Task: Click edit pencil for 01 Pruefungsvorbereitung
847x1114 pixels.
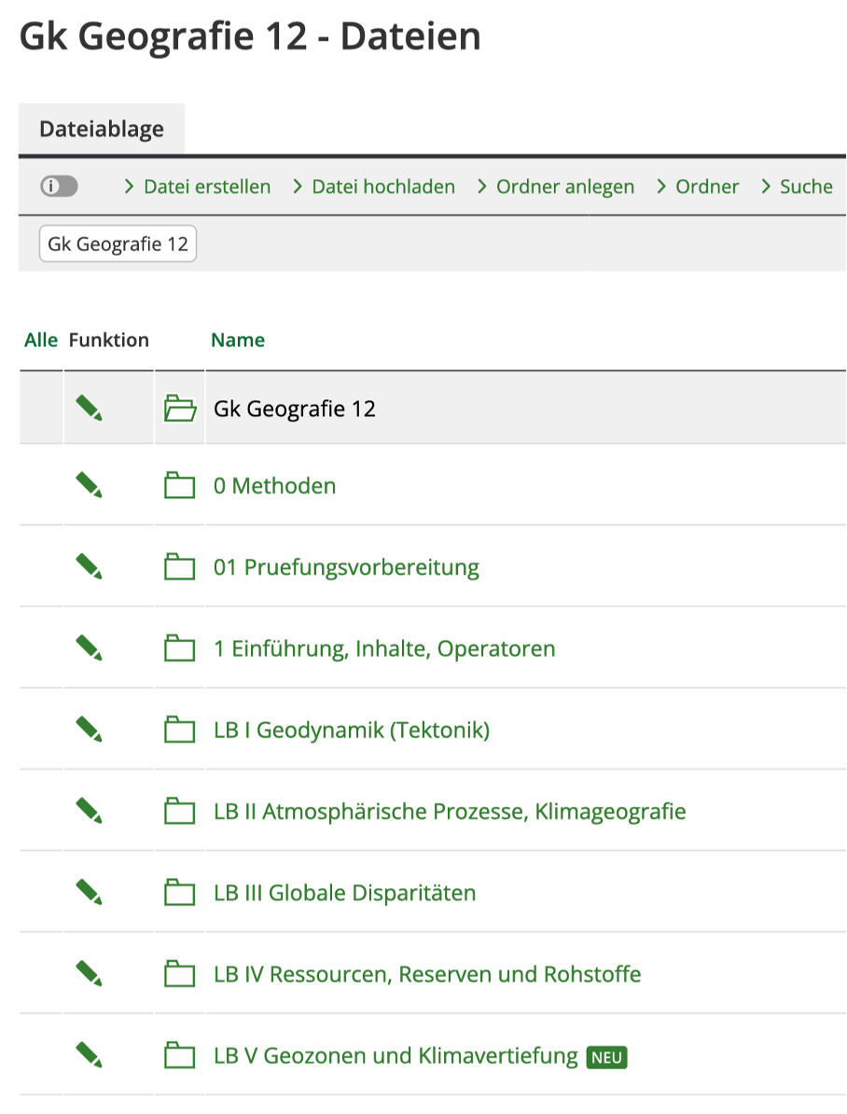Action: 89,566
